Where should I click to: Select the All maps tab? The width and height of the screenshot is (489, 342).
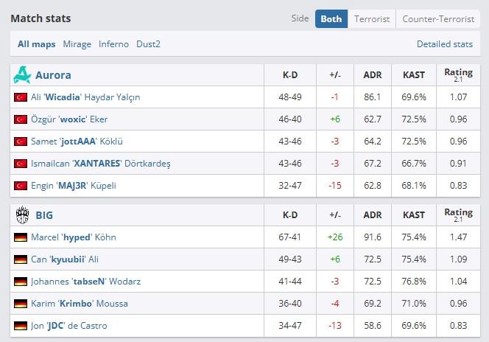37,44
